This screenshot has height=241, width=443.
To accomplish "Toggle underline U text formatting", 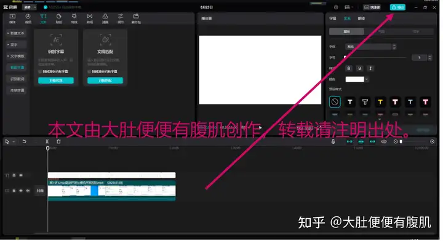I will (360, 68).
